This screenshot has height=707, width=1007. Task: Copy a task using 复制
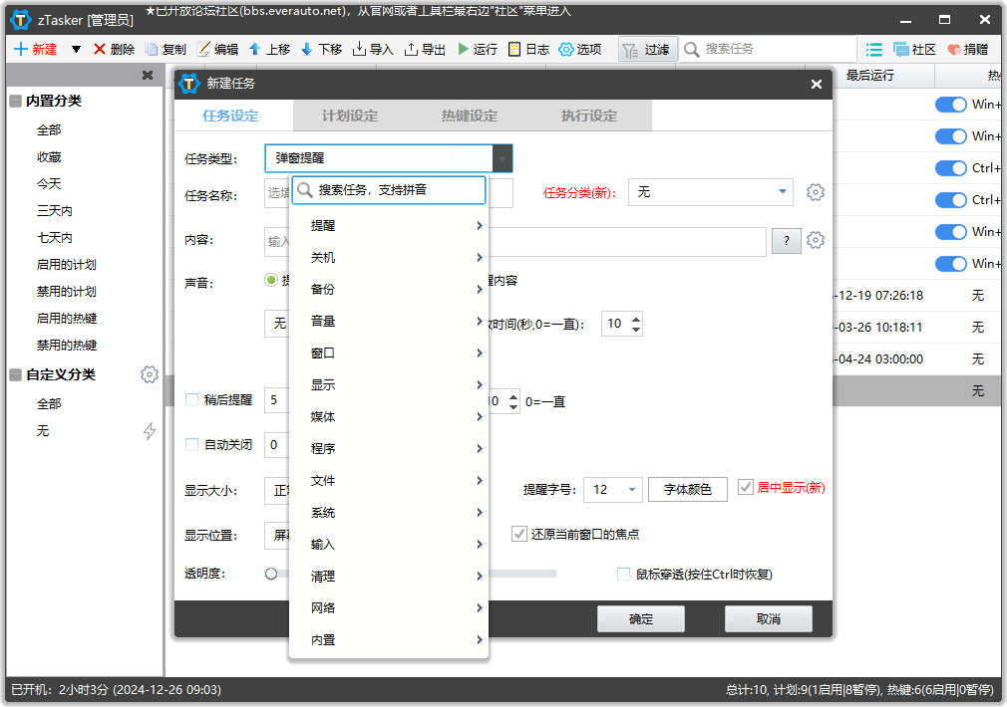tap(167, 48)
